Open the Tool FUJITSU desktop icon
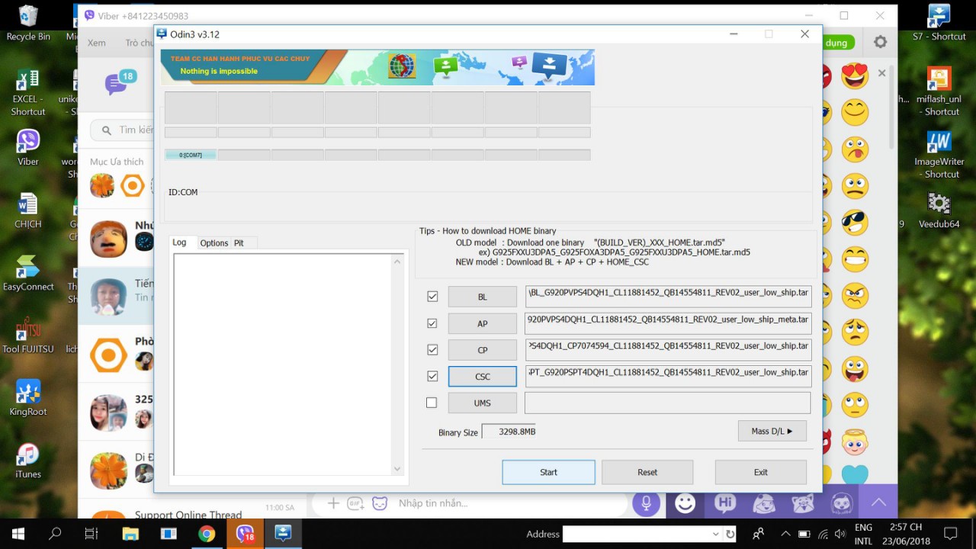 coord(28,335)
